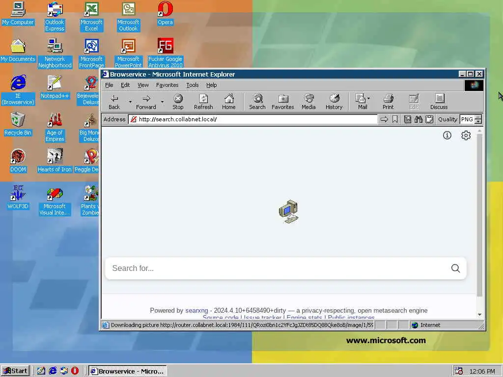Select the Recycle Bin desktop icon

(18, 124)
